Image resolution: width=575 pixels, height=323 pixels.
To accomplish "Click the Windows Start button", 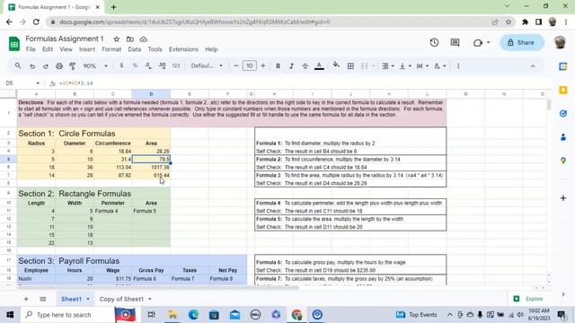I will coord(10,315).
